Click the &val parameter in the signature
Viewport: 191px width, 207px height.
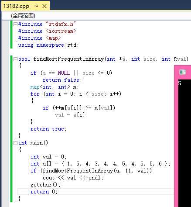[x=180, y=59]
